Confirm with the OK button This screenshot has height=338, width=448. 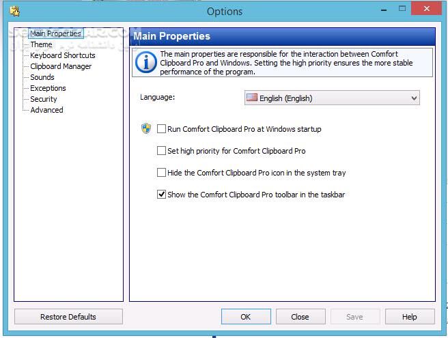[x=246, y=317]
